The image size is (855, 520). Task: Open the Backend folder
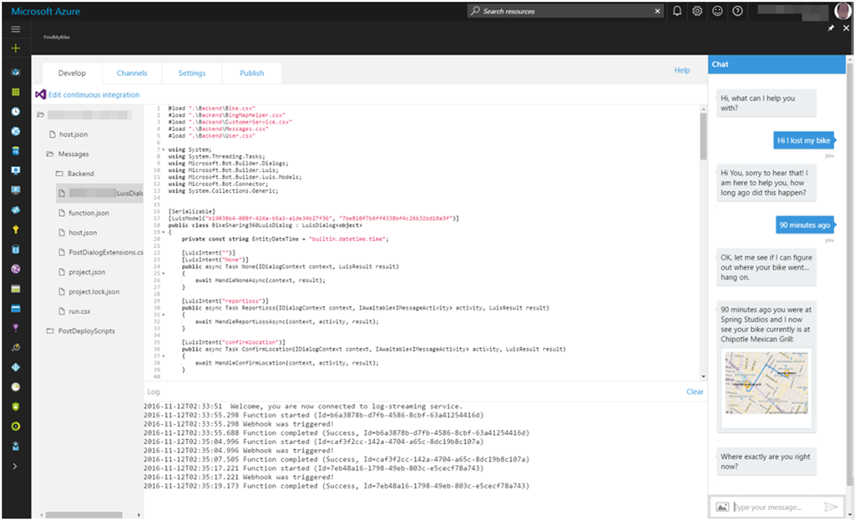[80, 174]
